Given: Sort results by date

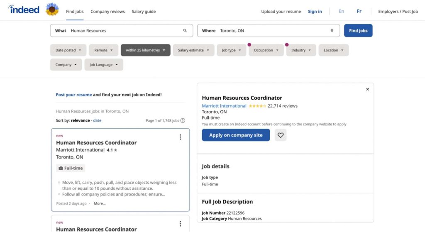Looking at the screenshot, I should [97, 120].
